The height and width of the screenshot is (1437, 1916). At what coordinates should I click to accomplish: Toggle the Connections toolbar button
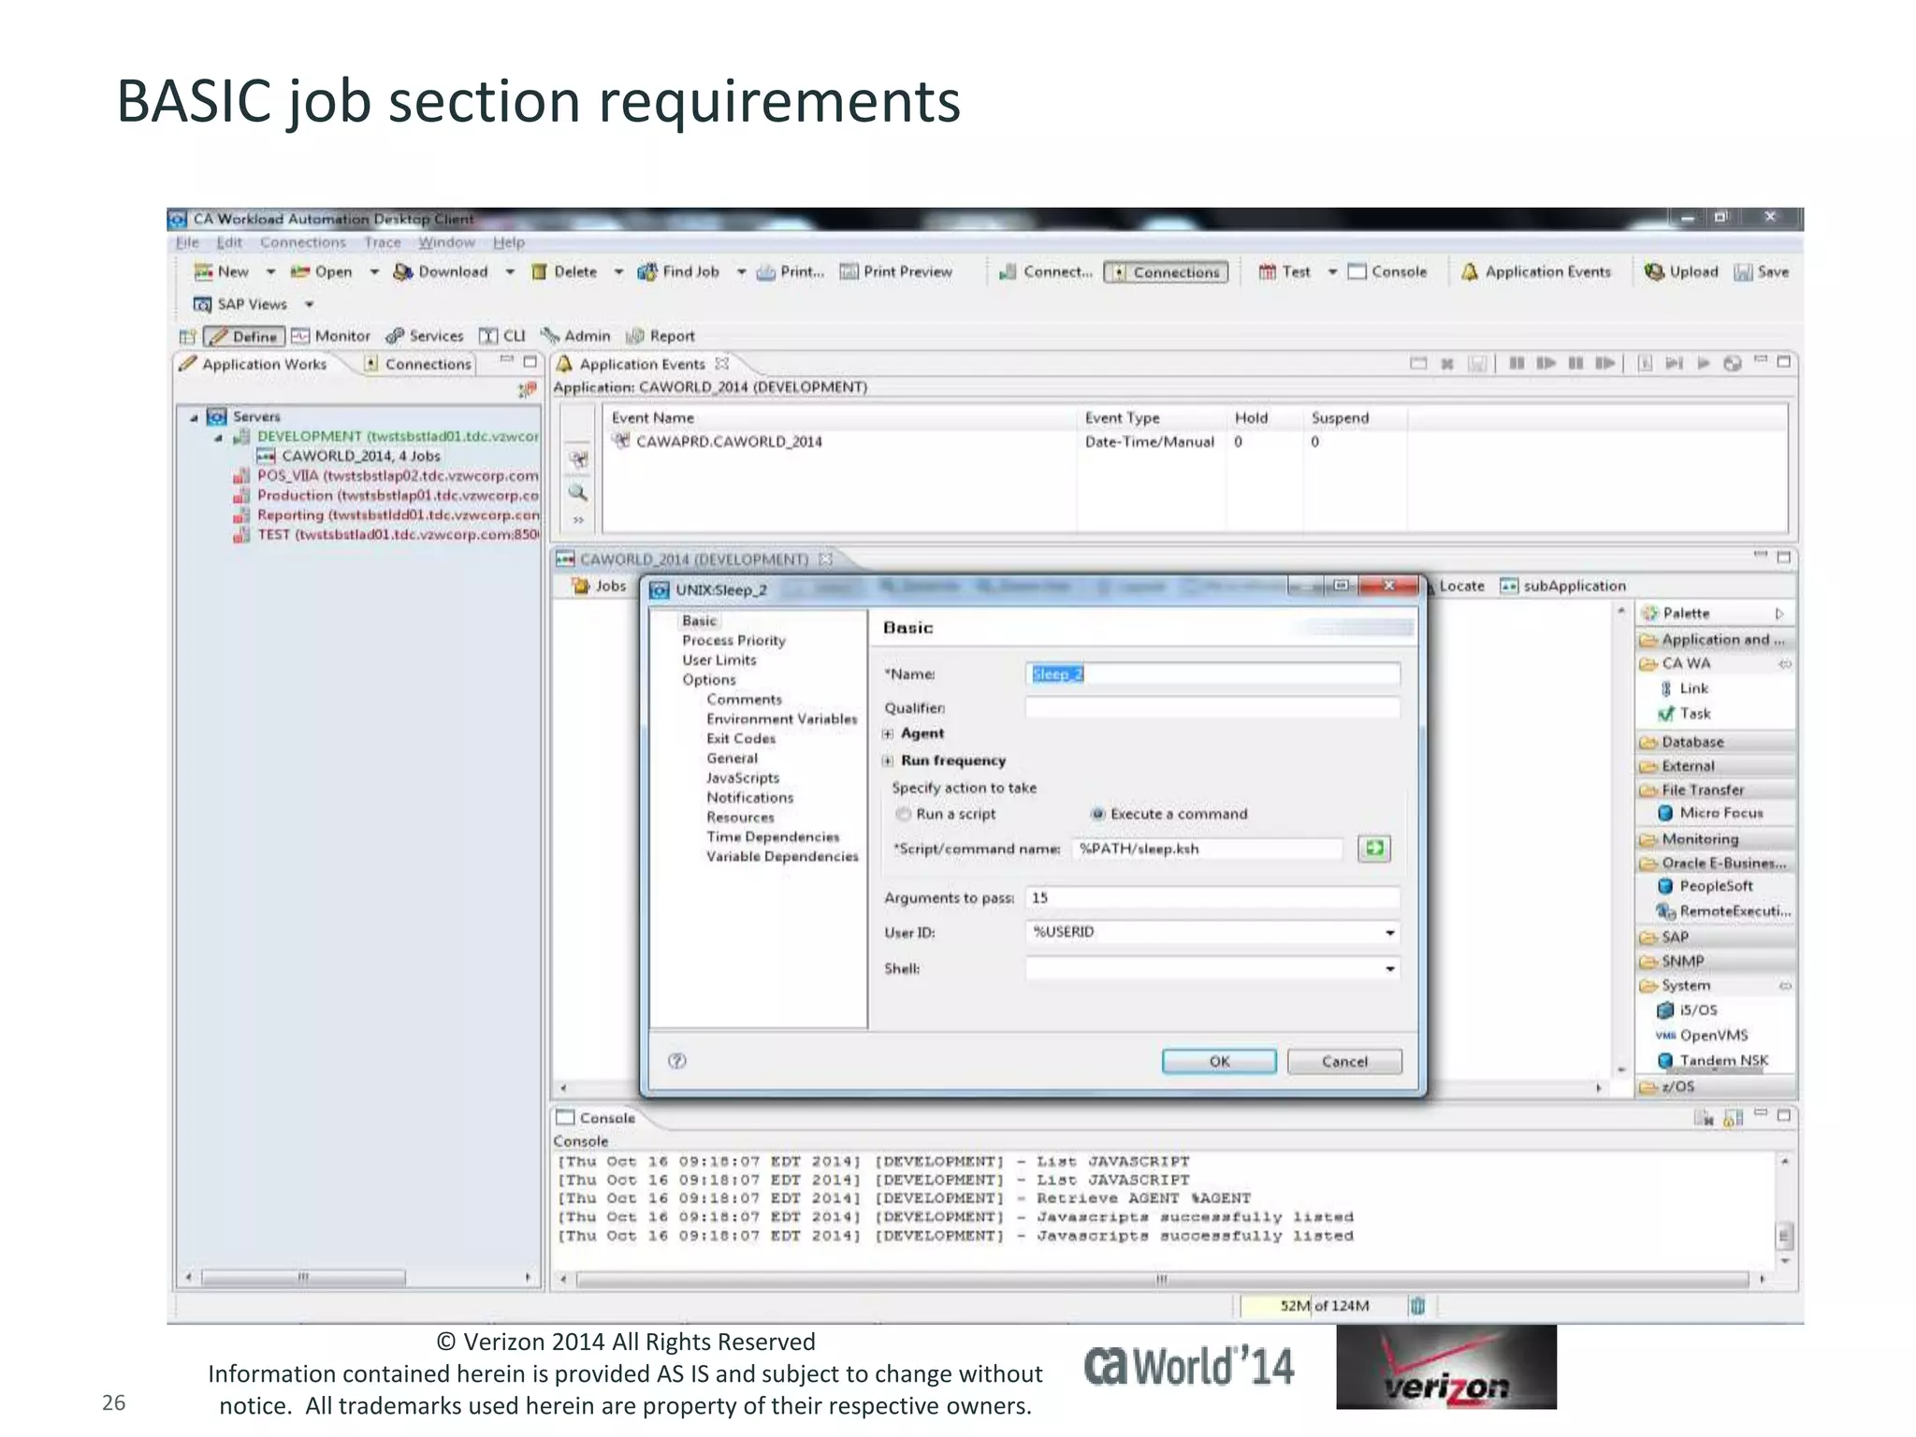1166,272
